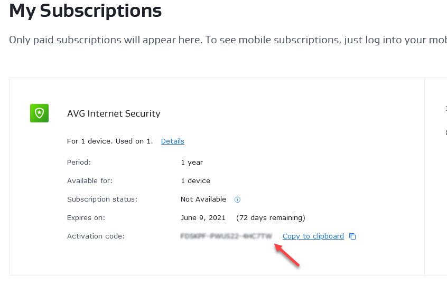Open the Details link for device usage

point(172,141)
